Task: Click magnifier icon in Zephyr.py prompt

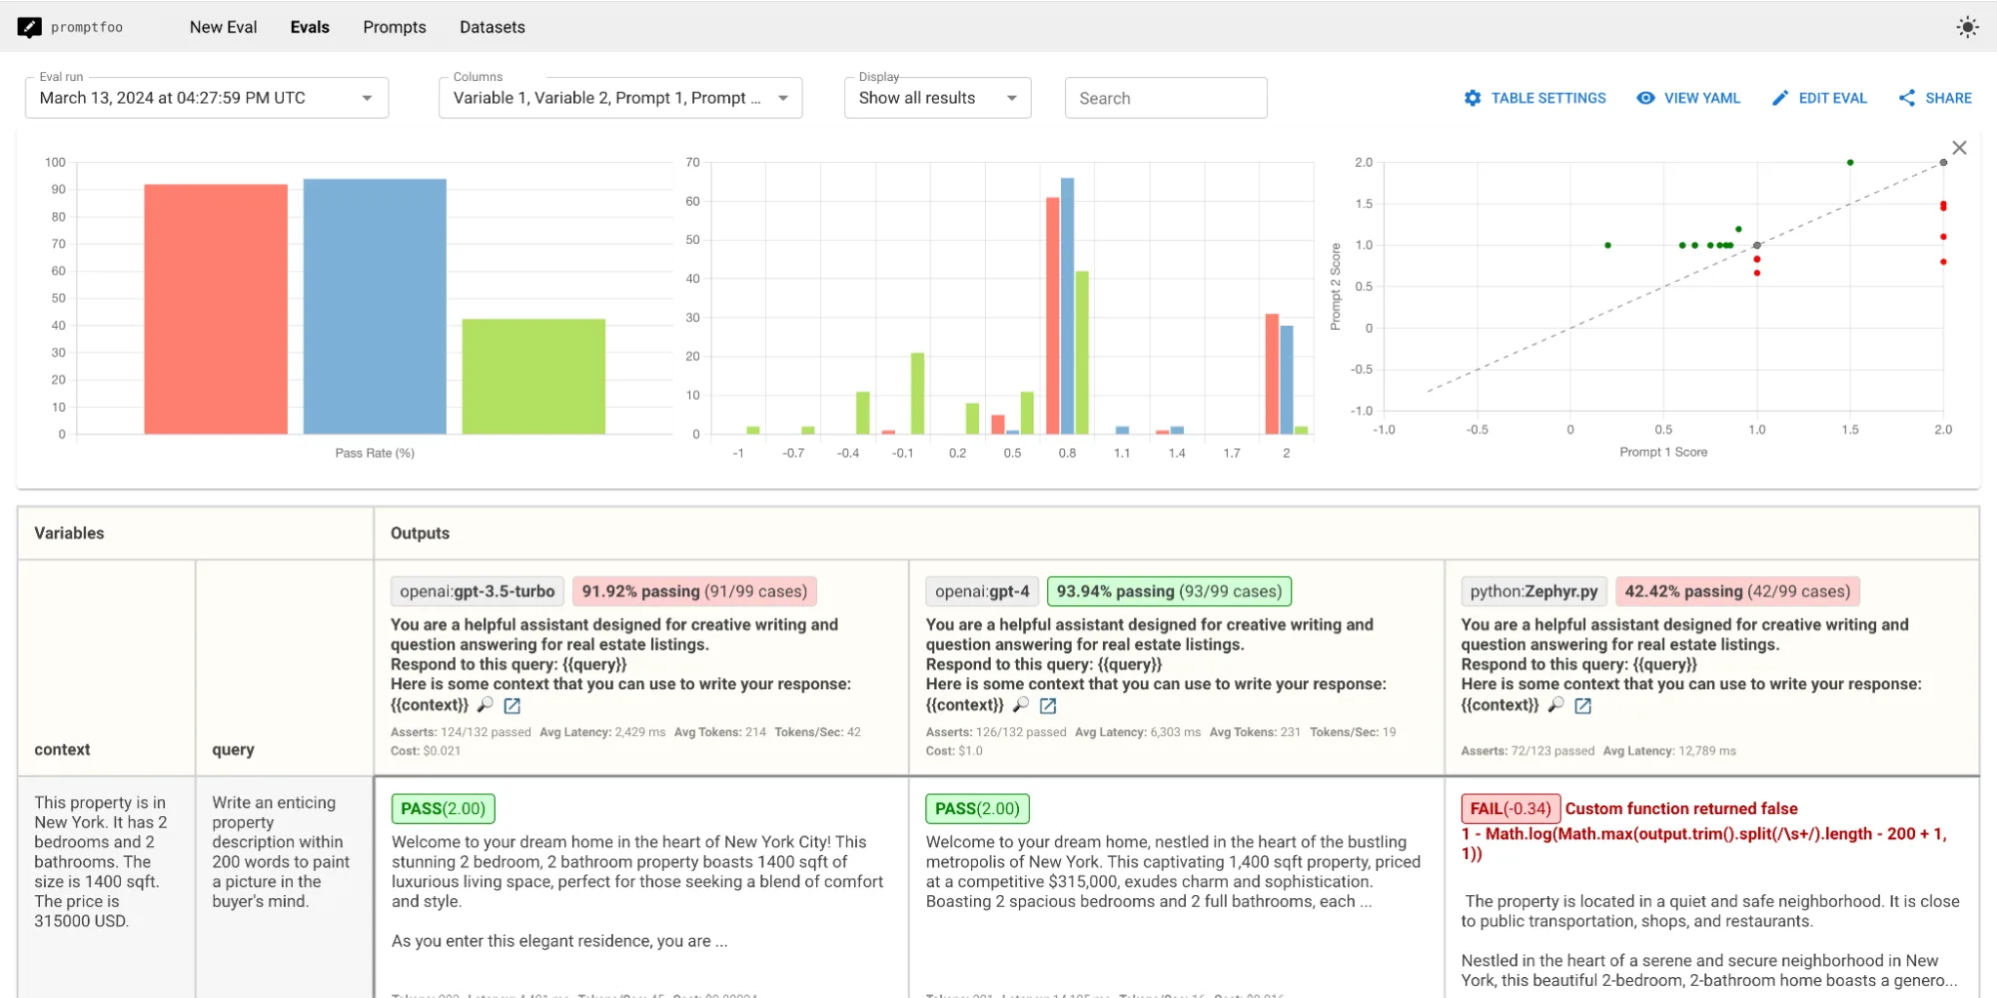Action: (1556, 705)
